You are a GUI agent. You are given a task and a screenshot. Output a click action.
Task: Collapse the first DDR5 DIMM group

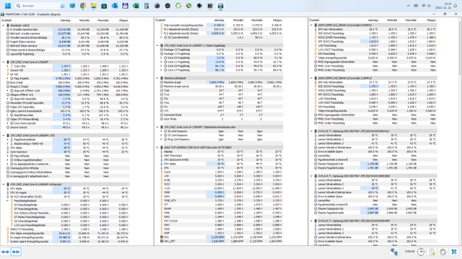click(311, 25)
